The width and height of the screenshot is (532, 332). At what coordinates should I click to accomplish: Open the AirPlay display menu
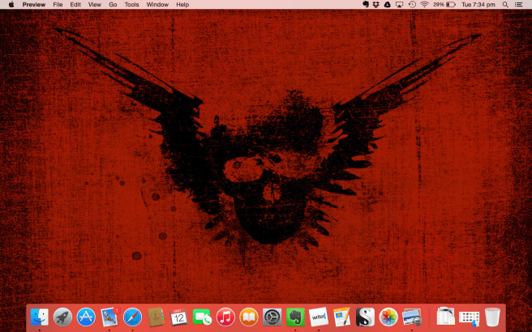click(399, 4)
